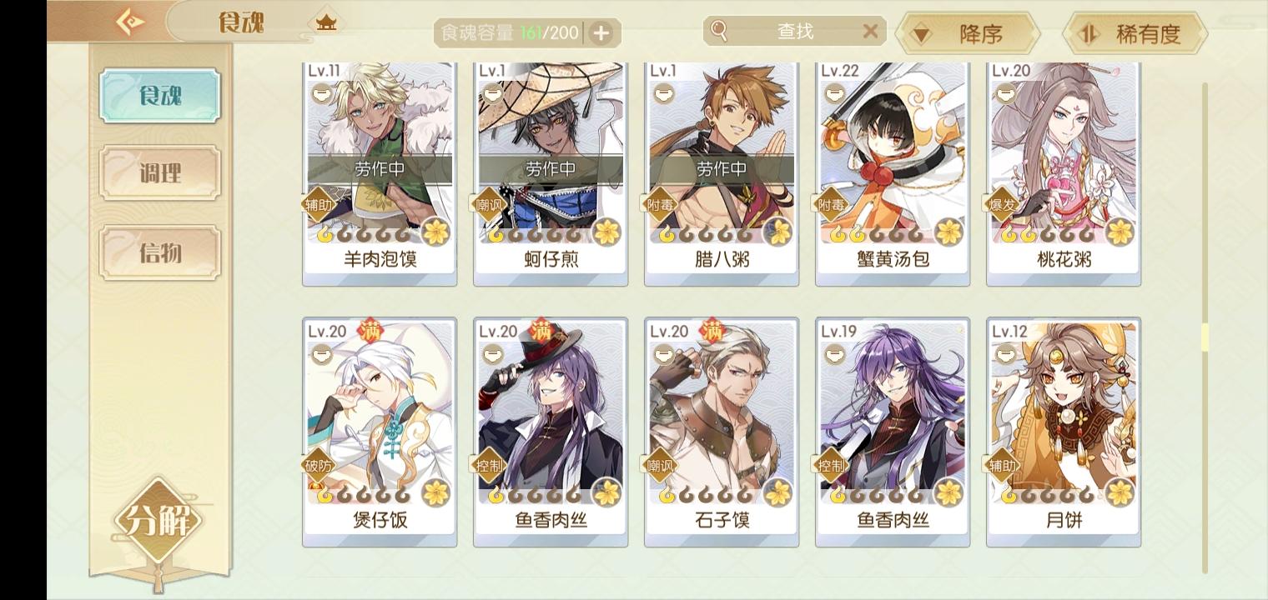
Task: Select the 调理 side tab
Action: click(160, 173)
